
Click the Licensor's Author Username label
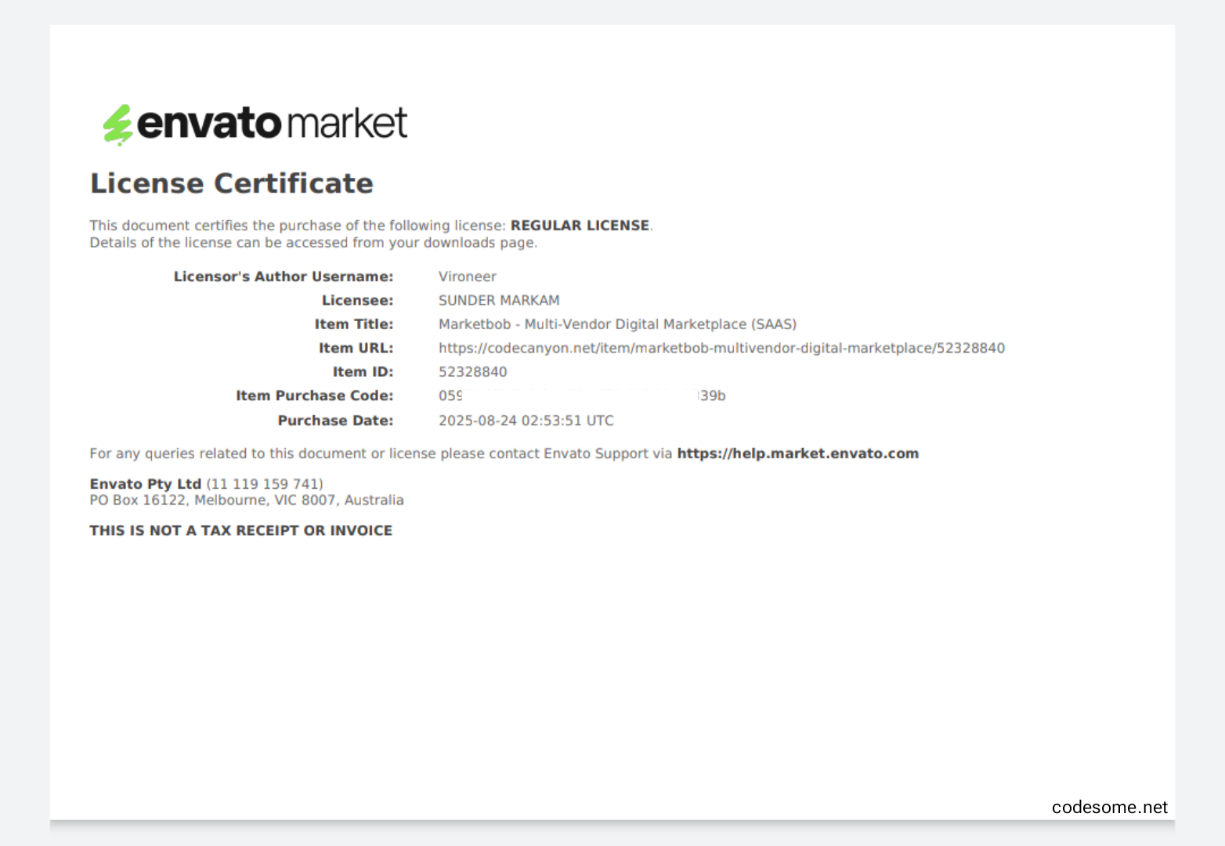283,277
